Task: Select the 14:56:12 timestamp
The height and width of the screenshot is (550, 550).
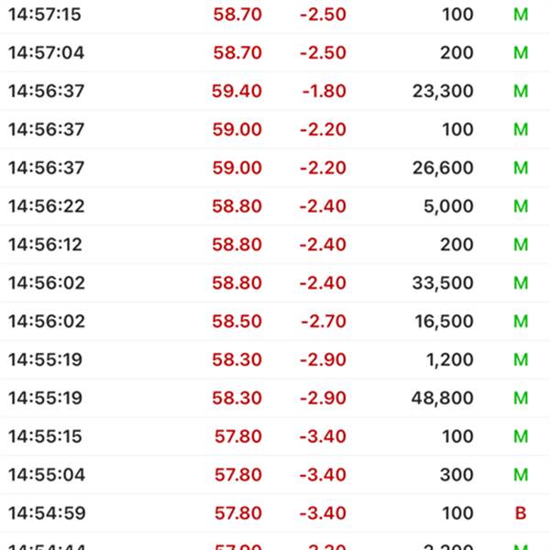Action: coord(46,245)
